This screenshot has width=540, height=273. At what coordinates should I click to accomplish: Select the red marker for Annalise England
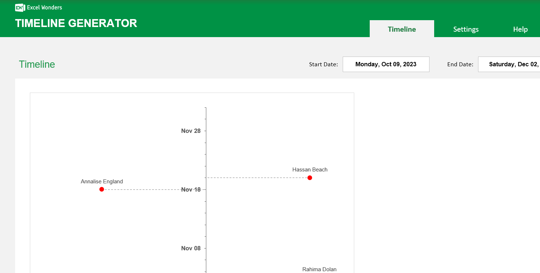tap(102, 189)
